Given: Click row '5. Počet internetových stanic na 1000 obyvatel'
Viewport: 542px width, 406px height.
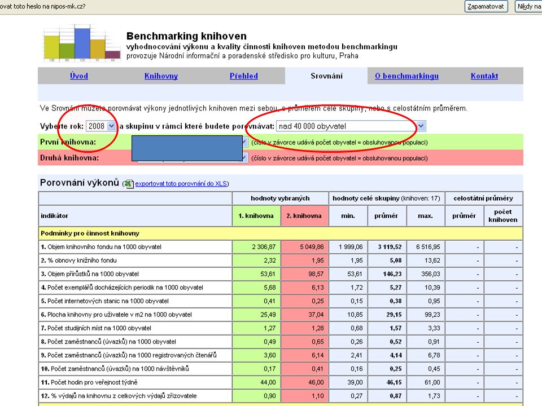Looking at the screenshot, I should coord(281,301).
